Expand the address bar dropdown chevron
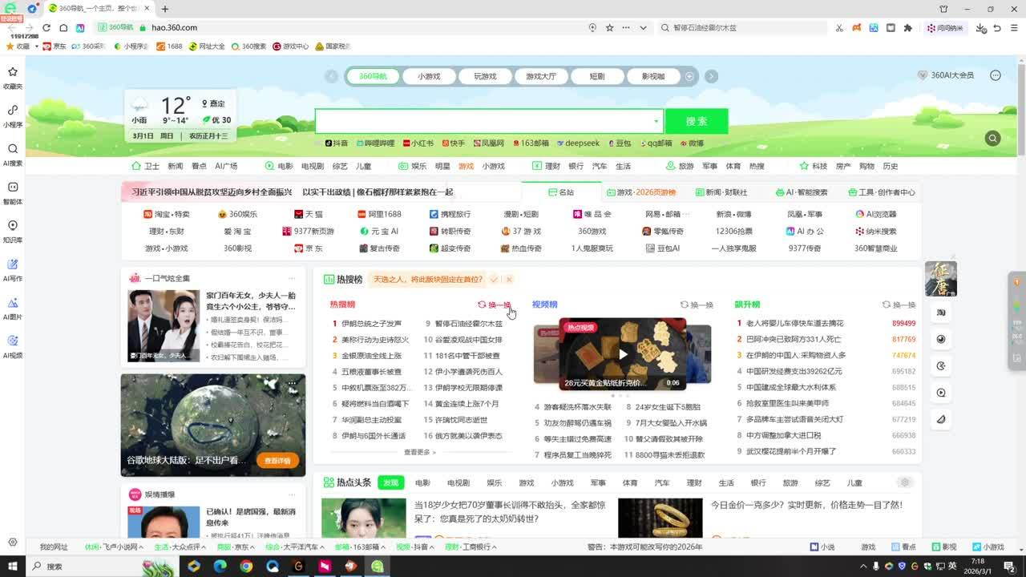This screenshot has height=577, width=1026. click(643, 28)
